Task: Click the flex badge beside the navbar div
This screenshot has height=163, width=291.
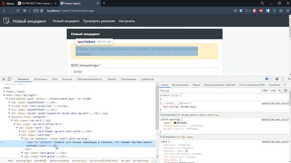Action: pos(105,113)
